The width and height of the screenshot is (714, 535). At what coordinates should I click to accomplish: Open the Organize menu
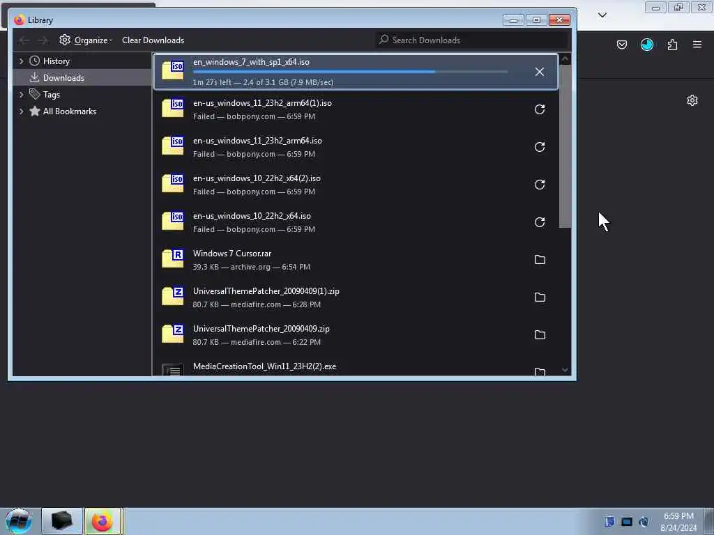86,40
